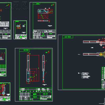Click the large circular hole in the plate view
The width and height of the screenshot is (105, 105).
(40, 11)
